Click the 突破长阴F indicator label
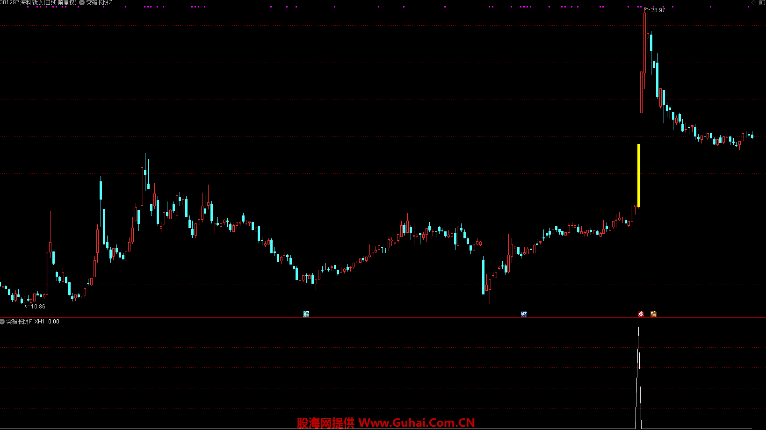Image resolution: width=766 pixels, height=430 pixels. tap(19, 322)
